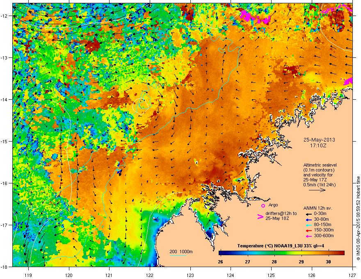Click the '-14' latitude axis label
This screenshot has width=361, height=279.
4,99
